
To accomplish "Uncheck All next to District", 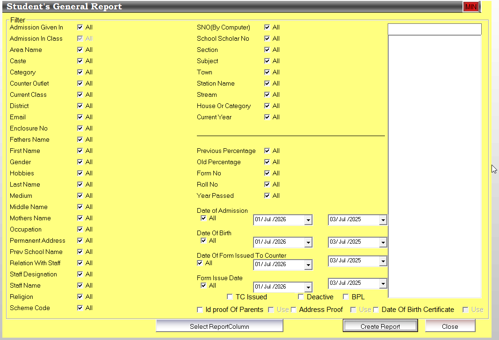I will click(x=80, y=106).
